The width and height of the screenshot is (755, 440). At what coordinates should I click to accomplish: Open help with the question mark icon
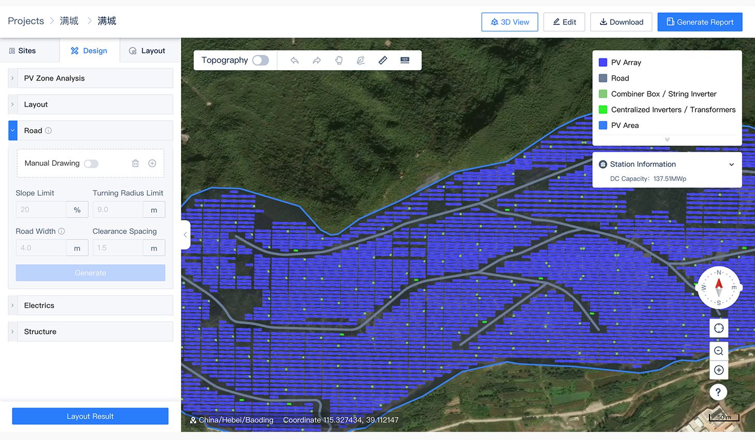718,392
